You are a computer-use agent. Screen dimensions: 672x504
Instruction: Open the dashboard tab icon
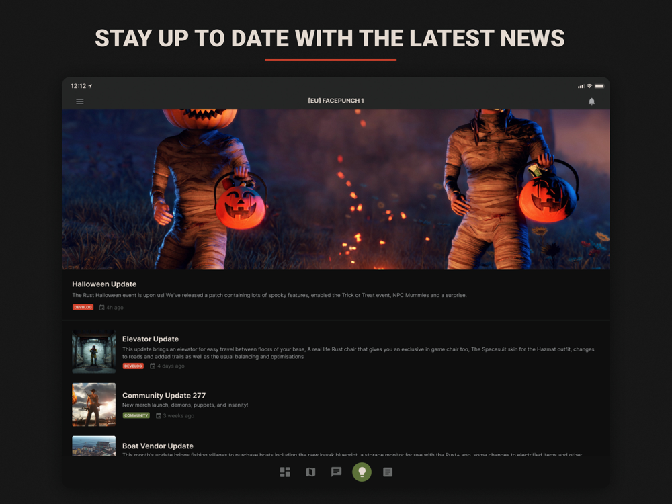[285, 472]
